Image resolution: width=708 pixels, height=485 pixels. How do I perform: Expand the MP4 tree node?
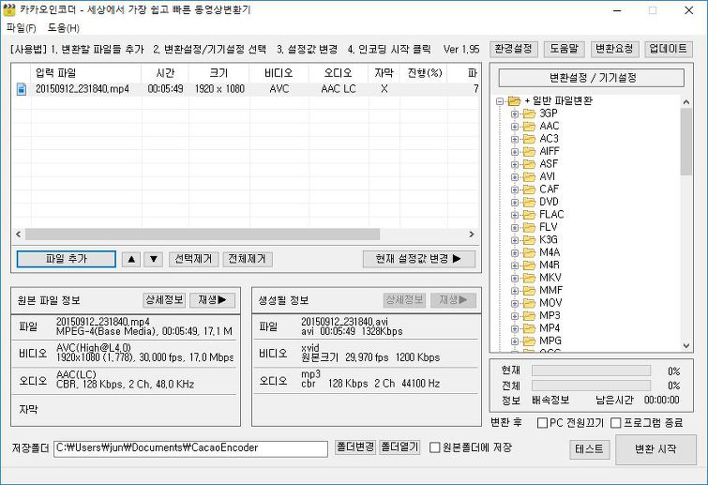515,328
